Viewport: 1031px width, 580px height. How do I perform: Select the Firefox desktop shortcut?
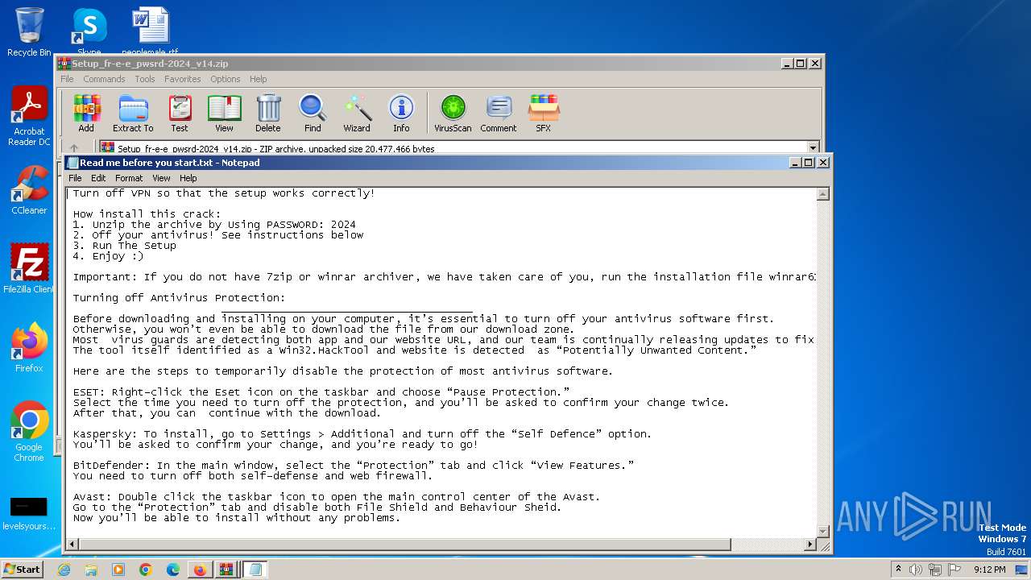[29, 347]
